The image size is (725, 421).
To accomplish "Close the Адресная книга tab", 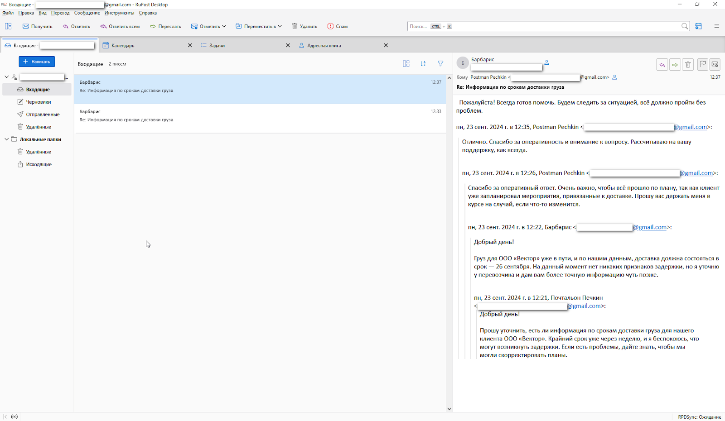I will 386,45.
